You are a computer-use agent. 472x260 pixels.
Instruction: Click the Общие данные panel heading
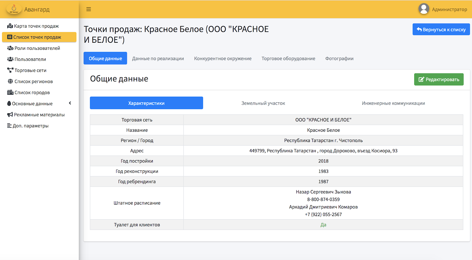(119, 79)
